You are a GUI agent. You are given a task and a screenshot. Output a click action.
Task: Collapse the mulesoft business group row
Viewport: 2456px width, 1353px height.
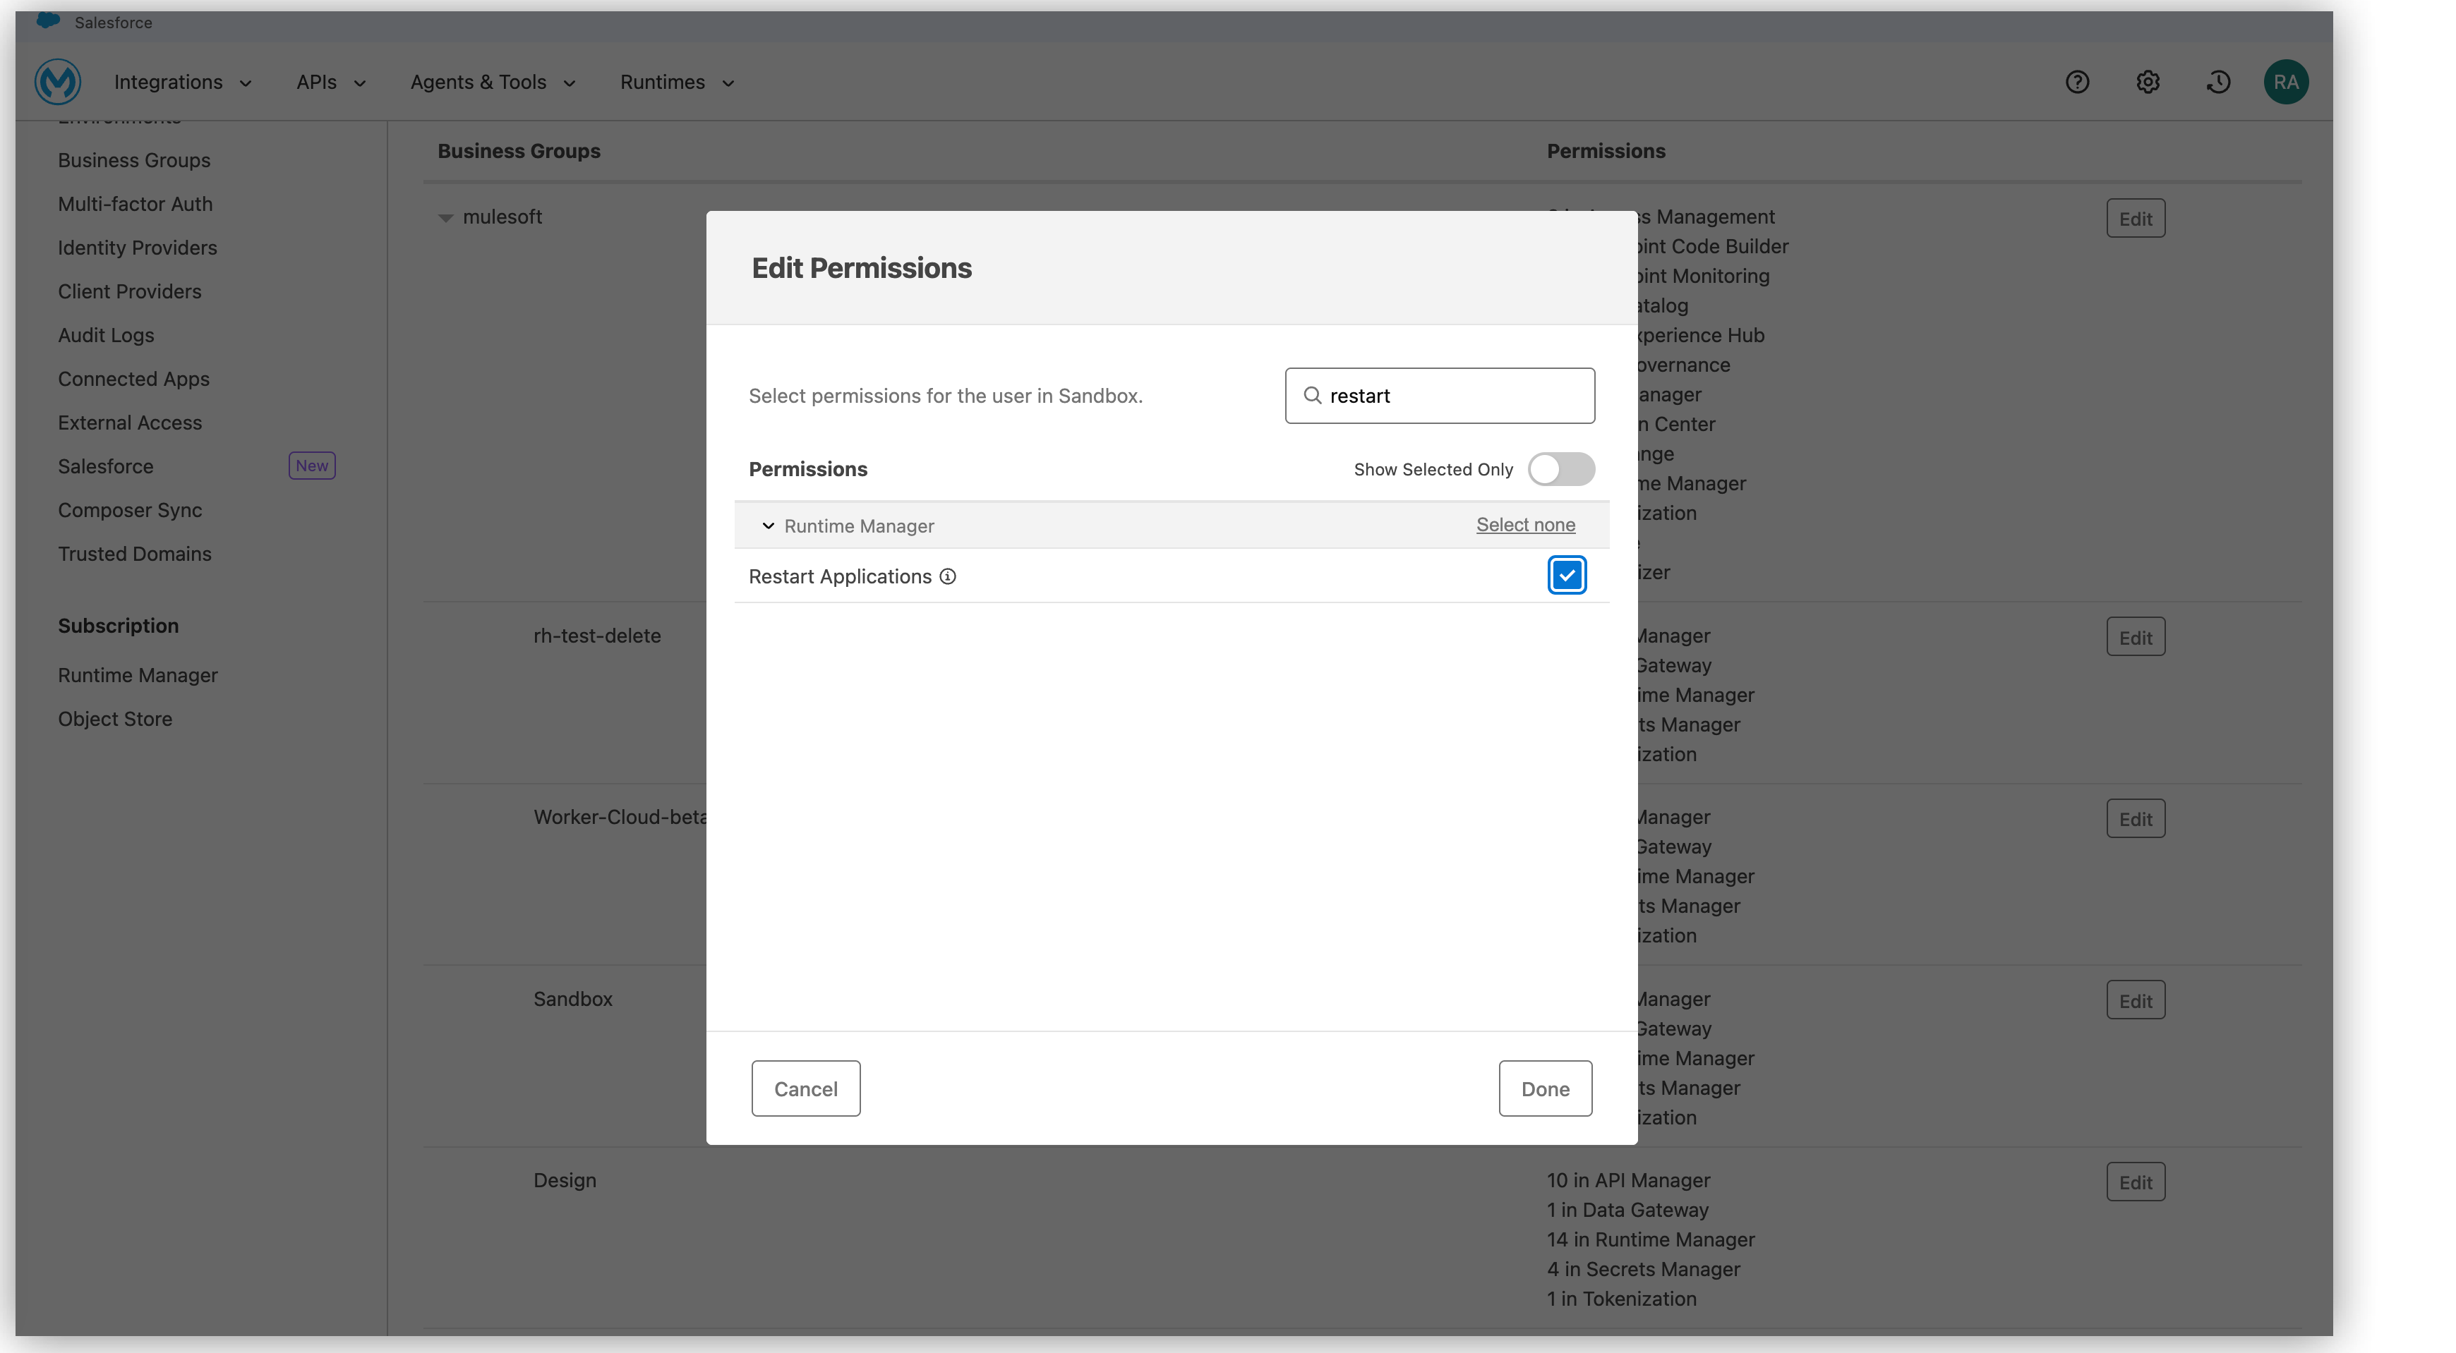447,217
